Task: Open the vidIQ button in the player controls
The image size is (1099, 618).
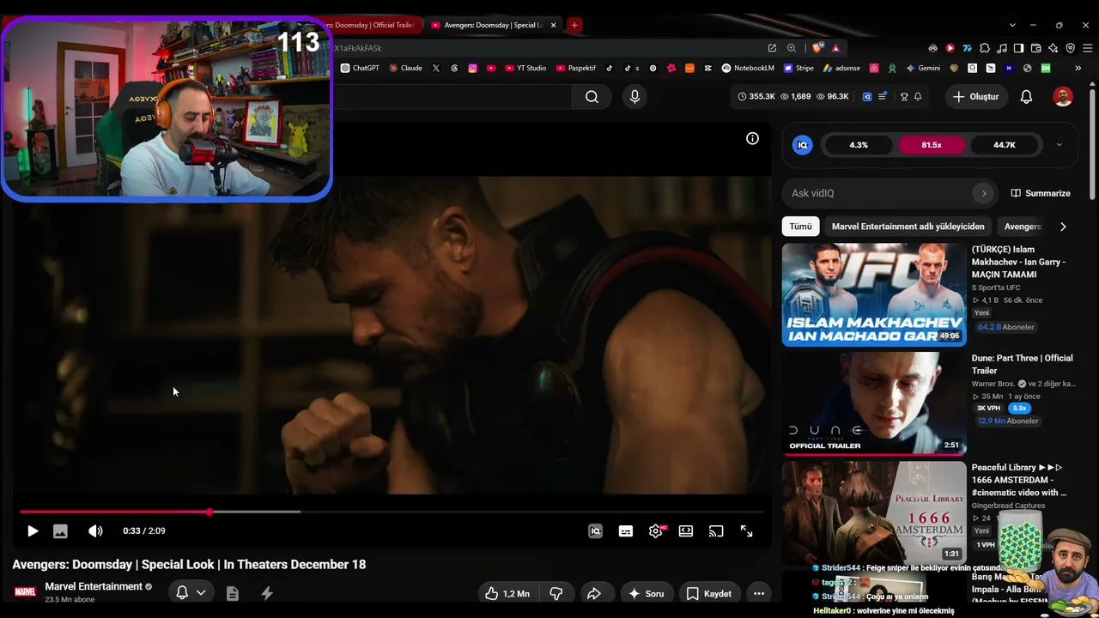Action: [x=595, y=531]
